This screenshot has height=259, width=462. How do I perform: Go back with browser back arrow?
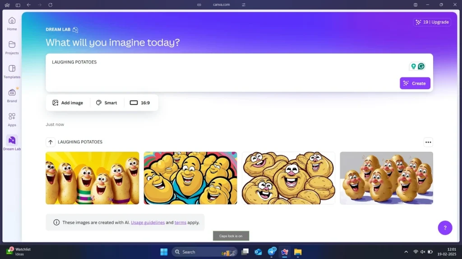28,4
